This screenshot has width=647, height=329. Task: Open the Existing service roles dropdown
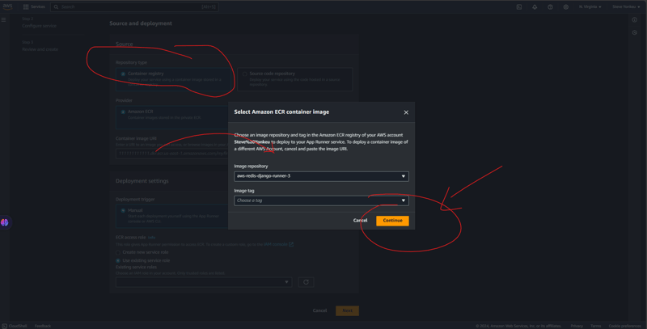(204, 282)
